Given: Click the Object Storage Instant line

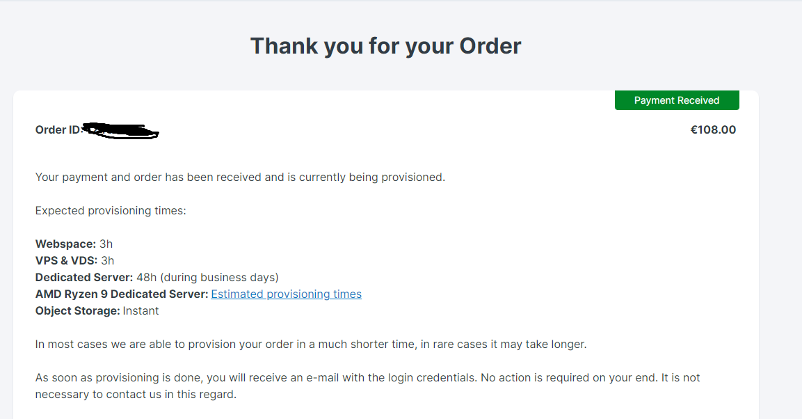Looking at the screenshot, I should coord(97,311).
